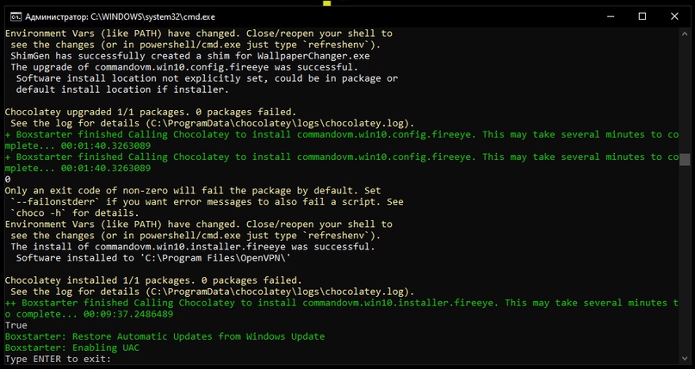Click the scrollbar down arrow
Viewport: 695px width, 369px height.
[686, 360]
